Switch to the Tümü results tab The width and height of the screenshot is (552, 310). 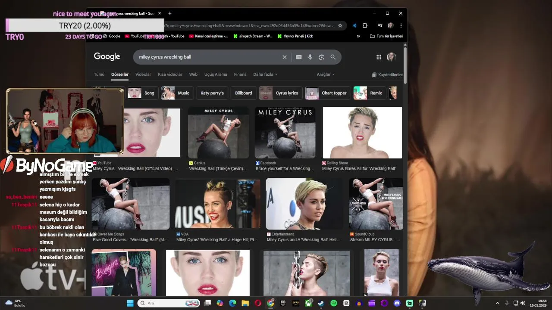coord(99,74)
